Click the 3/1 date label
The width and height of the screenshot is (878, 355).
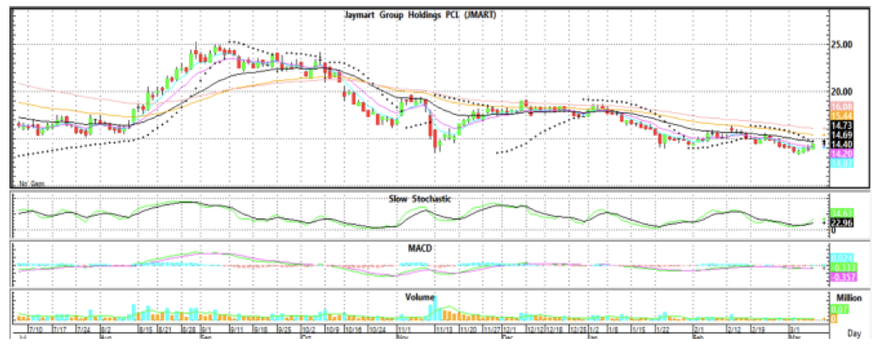pyautogui.click(x=795, y=330)
